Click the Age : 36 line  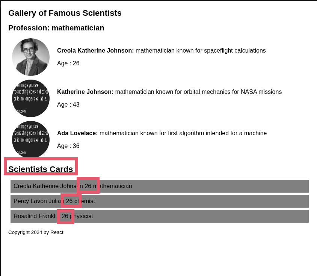68,146
